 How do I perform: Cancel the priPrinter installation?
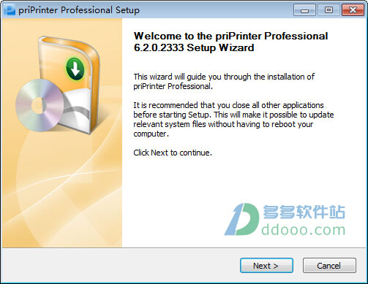329,266
